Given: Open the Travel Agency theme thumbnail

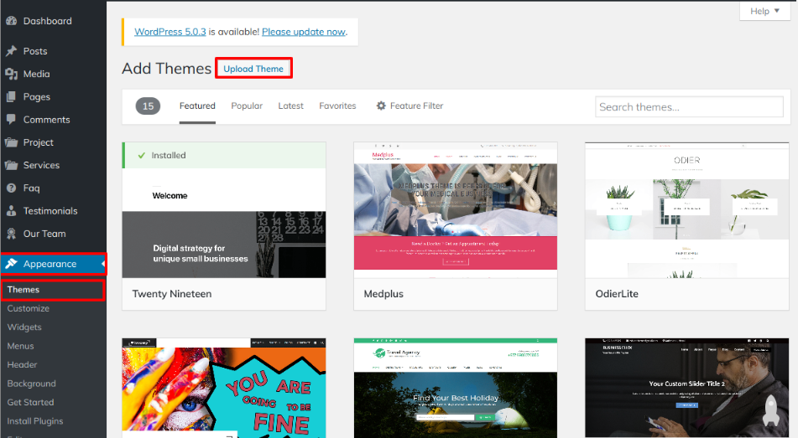Looking at the screenshot, I should [456, 388].
